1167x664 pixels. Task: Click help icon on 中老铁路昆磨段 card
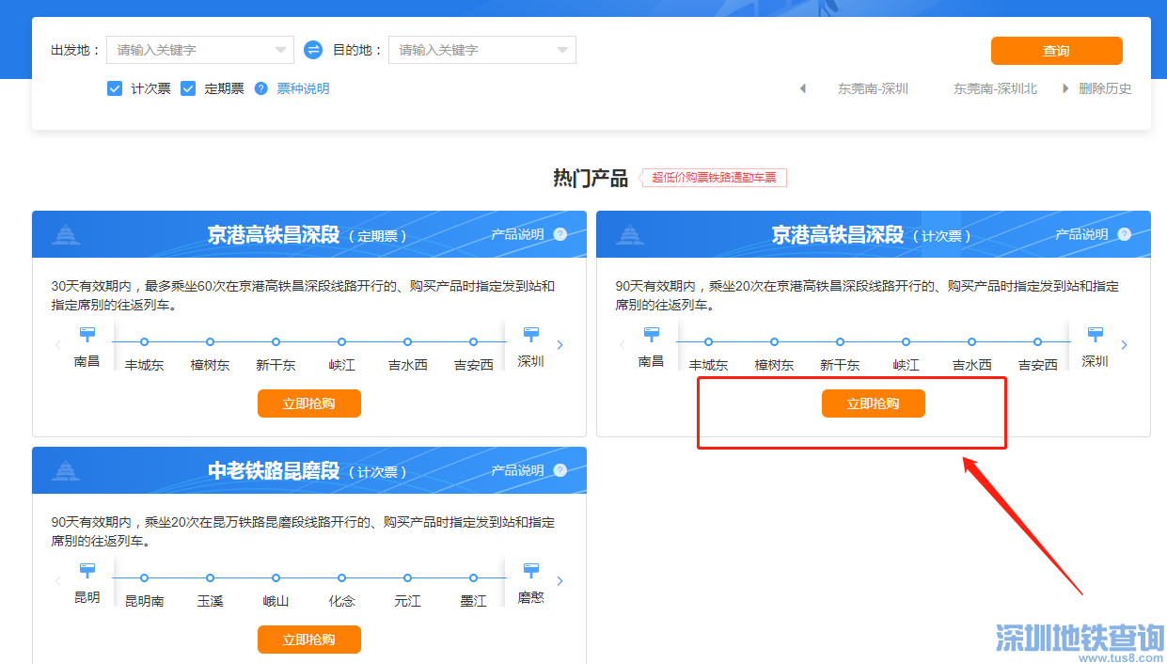point(560,470)
